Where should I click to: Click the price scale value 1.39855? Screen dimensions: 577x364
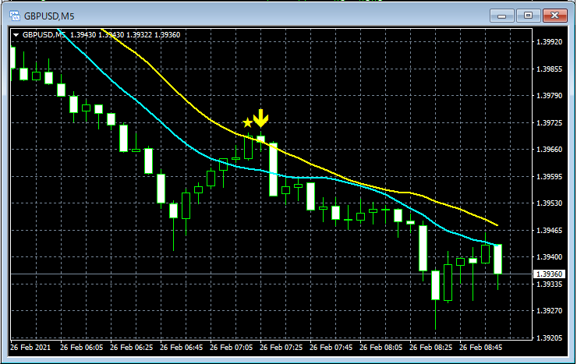pos(550,69)
